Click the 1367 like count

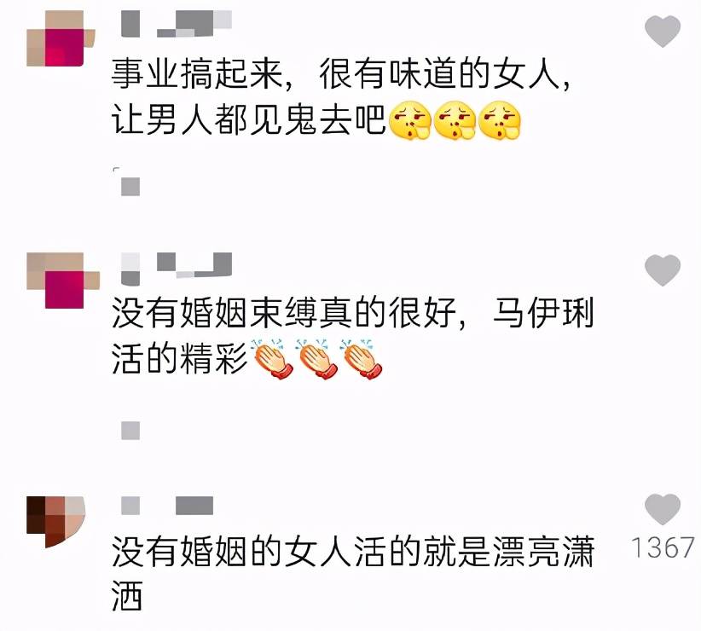[663, 547]
